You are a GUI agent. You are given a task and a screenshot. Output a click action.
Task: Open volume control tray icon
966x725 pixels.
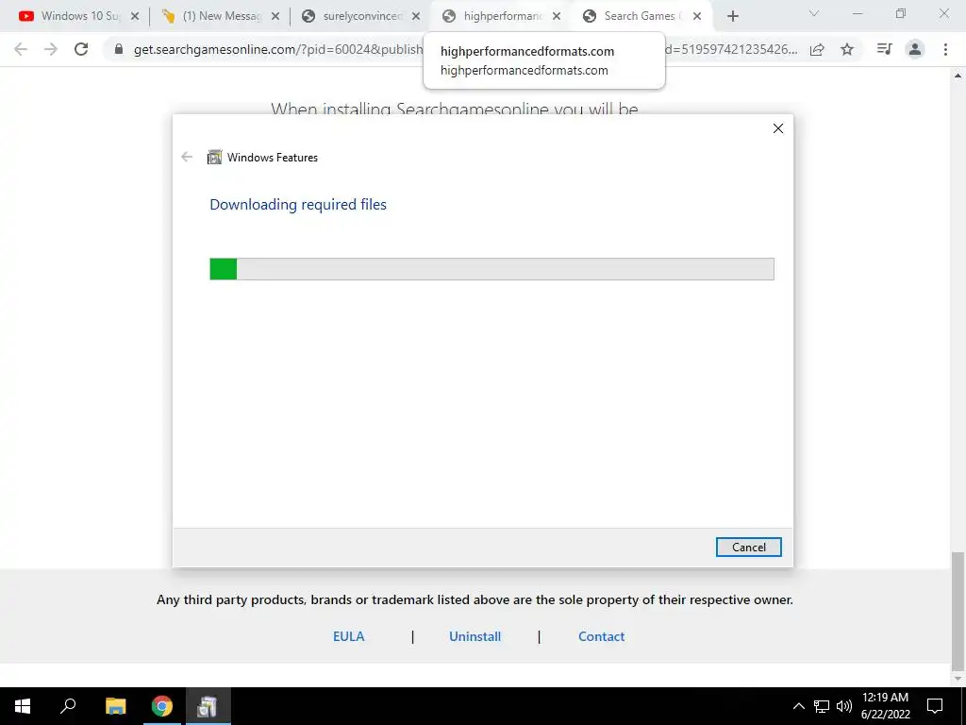(x=844, y=706)
